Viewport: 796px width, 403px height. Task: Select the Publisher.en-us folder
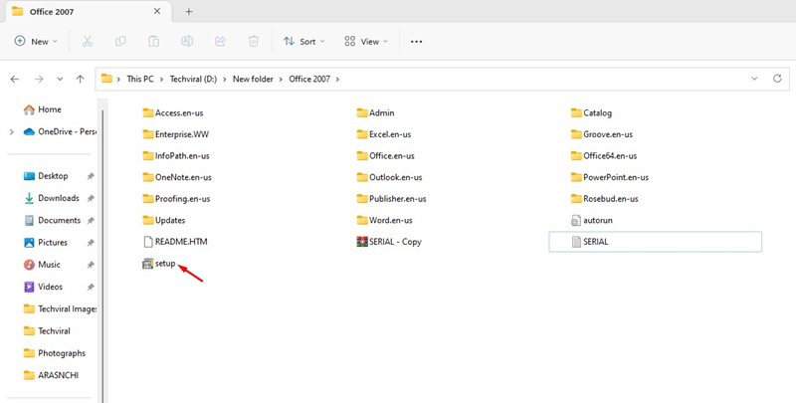tap(391, 198)
